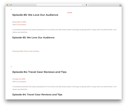Open top Episode 84: Travel Gear Reviews and Tips title

tap(39, 72)
